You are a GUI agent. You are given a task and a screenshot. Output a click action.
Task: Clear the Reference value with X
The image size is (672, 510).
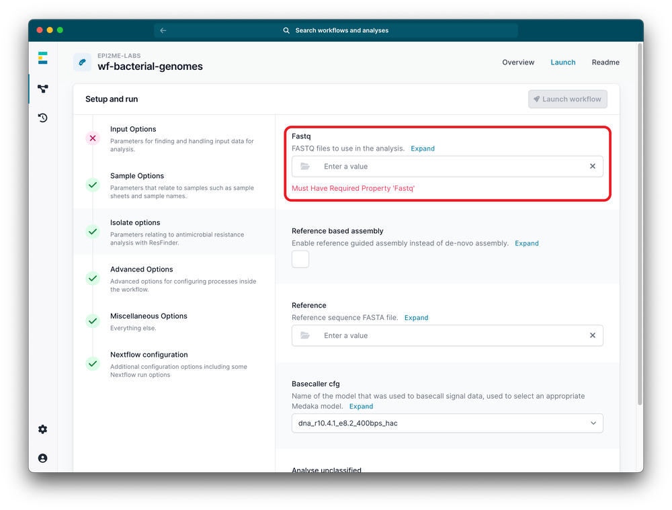[x=593, y=335]
